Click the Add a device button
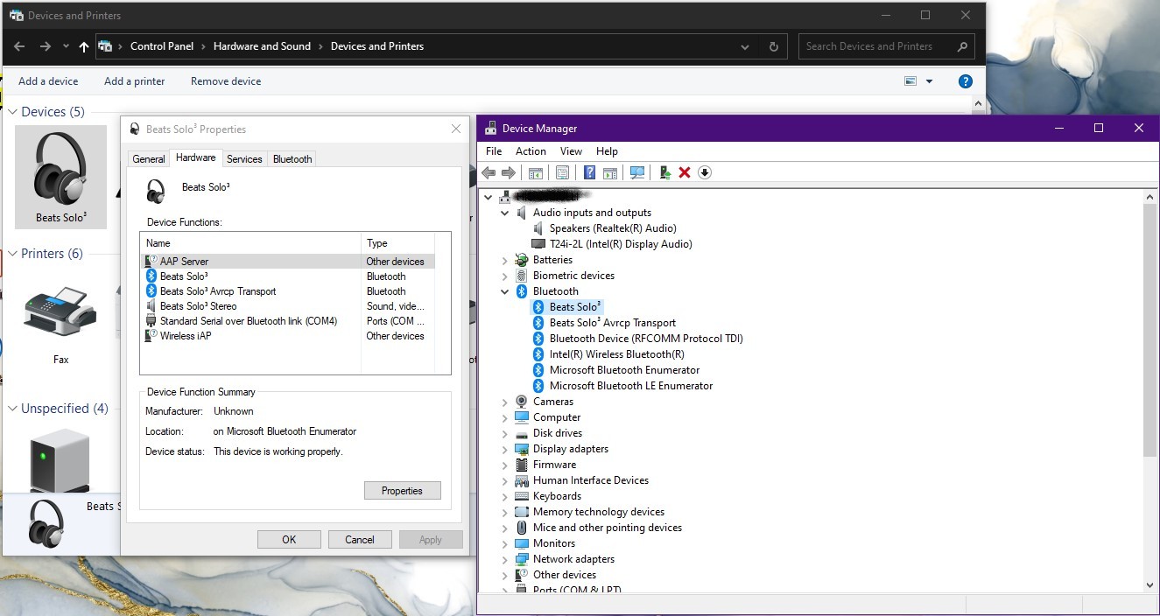 tap(48, 81)
